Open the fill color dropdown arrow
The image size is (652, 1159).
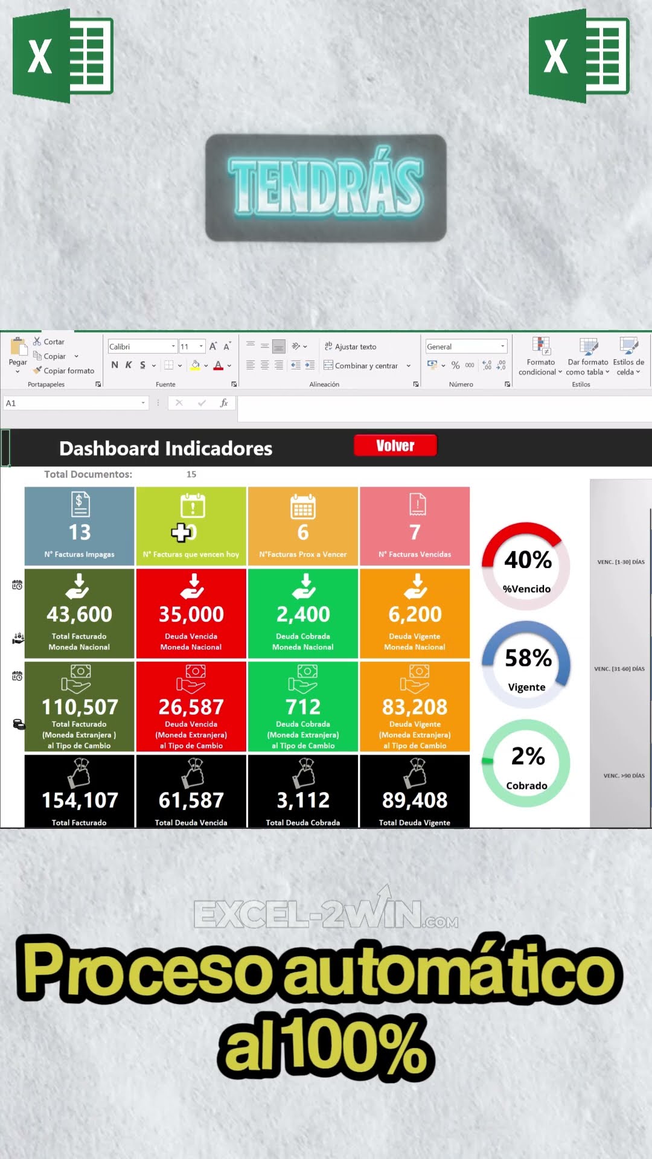point(206,365)
